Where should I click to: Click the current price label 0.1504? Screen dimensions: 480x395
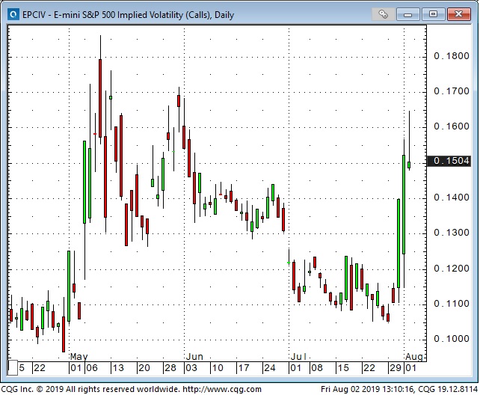[x=449, y=161]
